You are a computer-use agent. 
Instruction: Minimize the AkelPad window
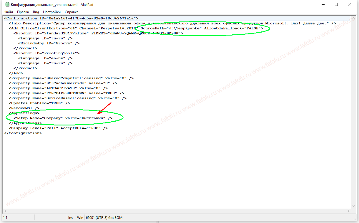323,4
